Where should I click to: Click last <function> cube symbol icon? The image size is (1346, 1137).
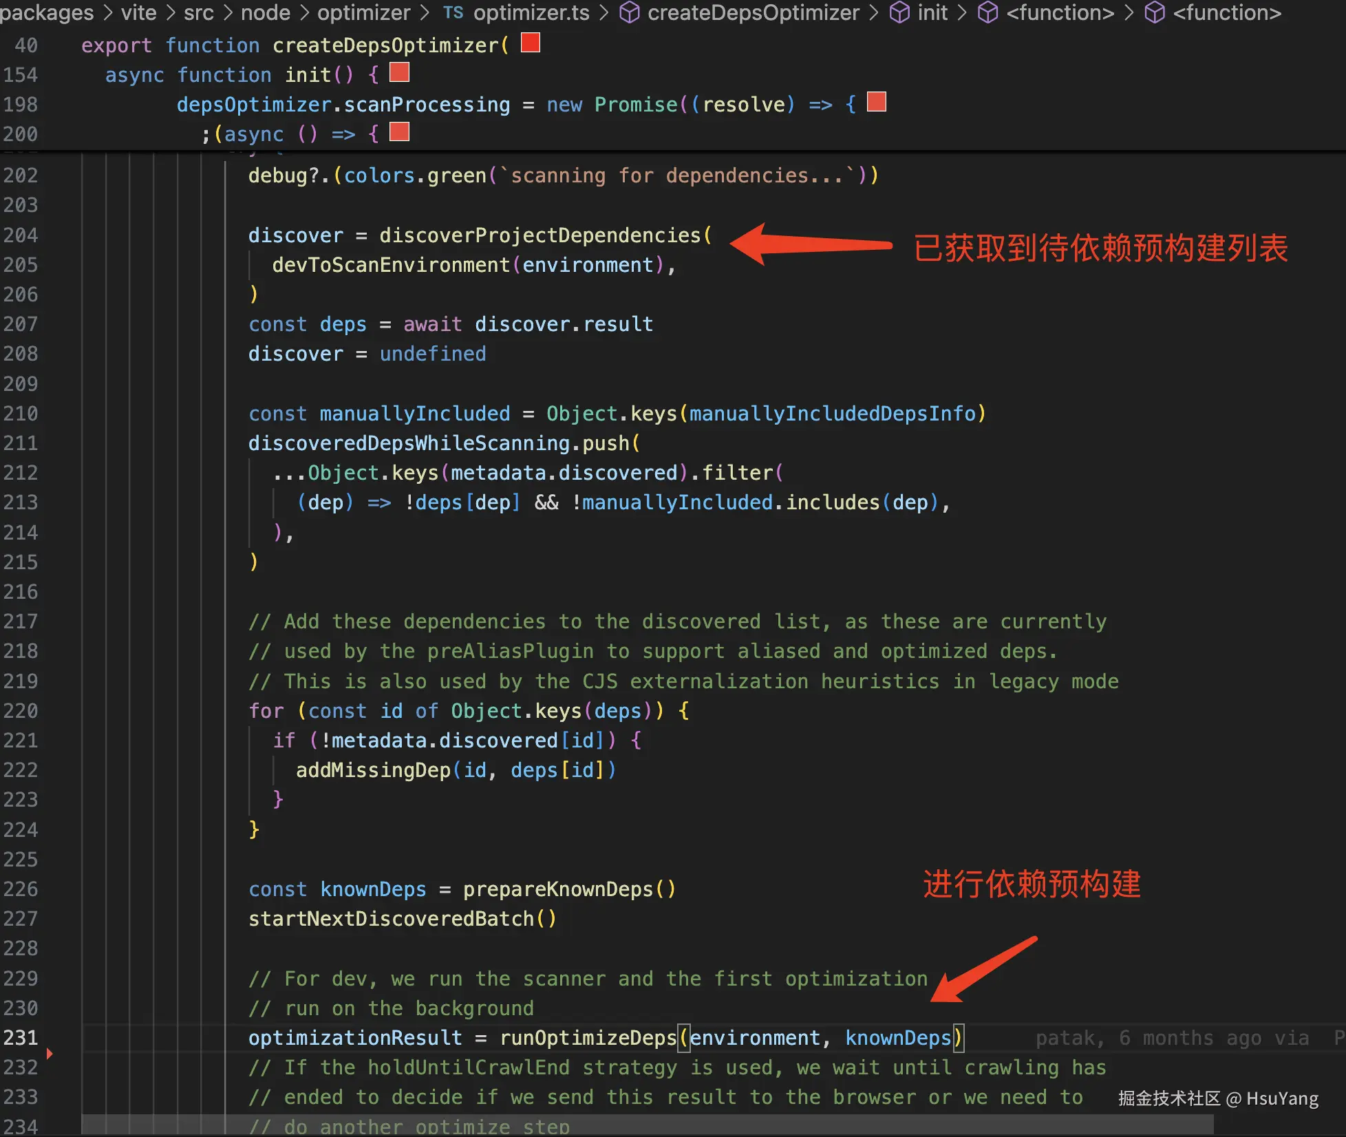(x=1155, y=12)
